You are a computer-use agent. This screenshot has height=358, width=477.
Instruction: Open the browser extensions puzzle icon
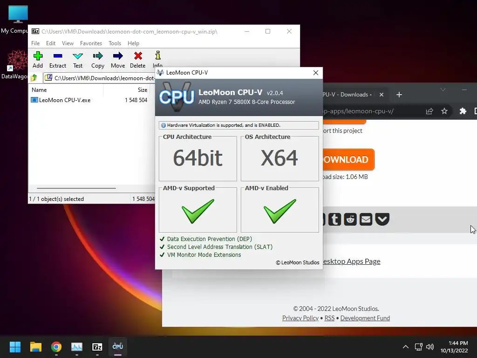pyautogui.click(x=463, y=111)
